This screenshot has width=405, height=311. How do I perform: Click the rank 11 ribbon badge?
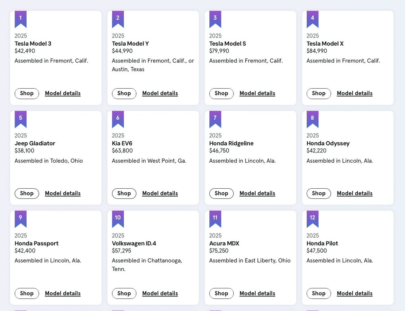tap(215, 219)
